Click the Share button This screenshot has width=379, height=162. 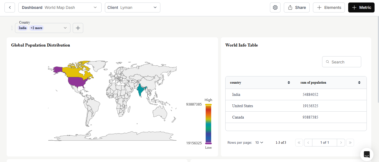tap(297, 7)
